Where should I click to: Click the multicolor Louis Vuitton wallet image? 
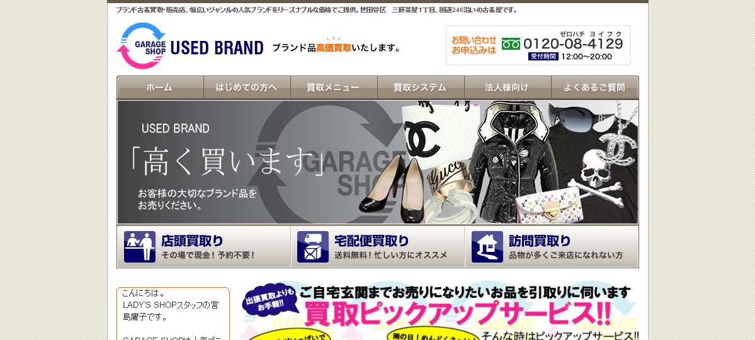549,205
